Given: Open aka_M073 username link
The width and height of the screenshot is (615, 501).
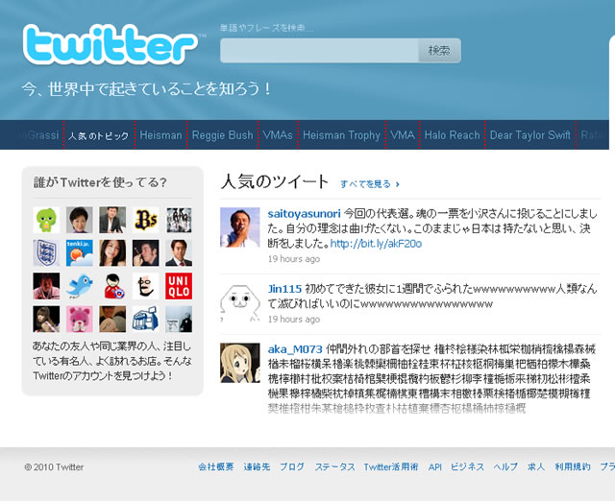Looking at the screenshot, I should (295, 349).
